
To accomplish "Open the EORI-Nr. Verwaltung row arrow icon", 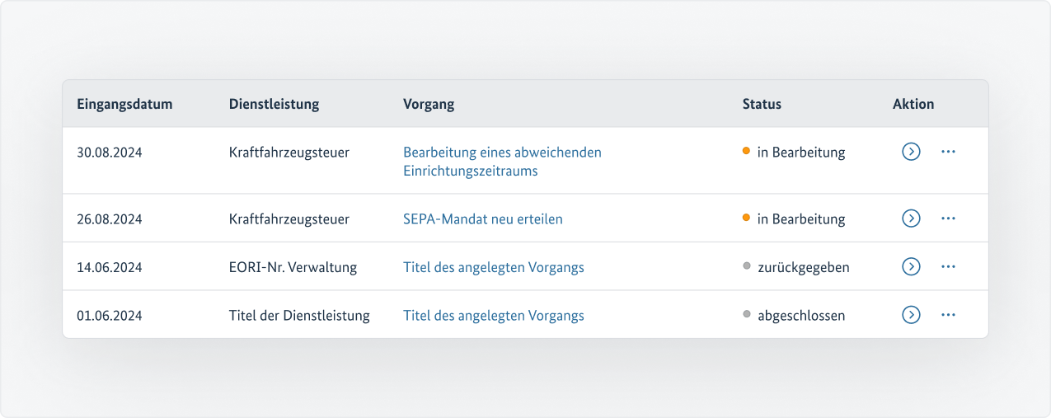I will coord(911,266).
